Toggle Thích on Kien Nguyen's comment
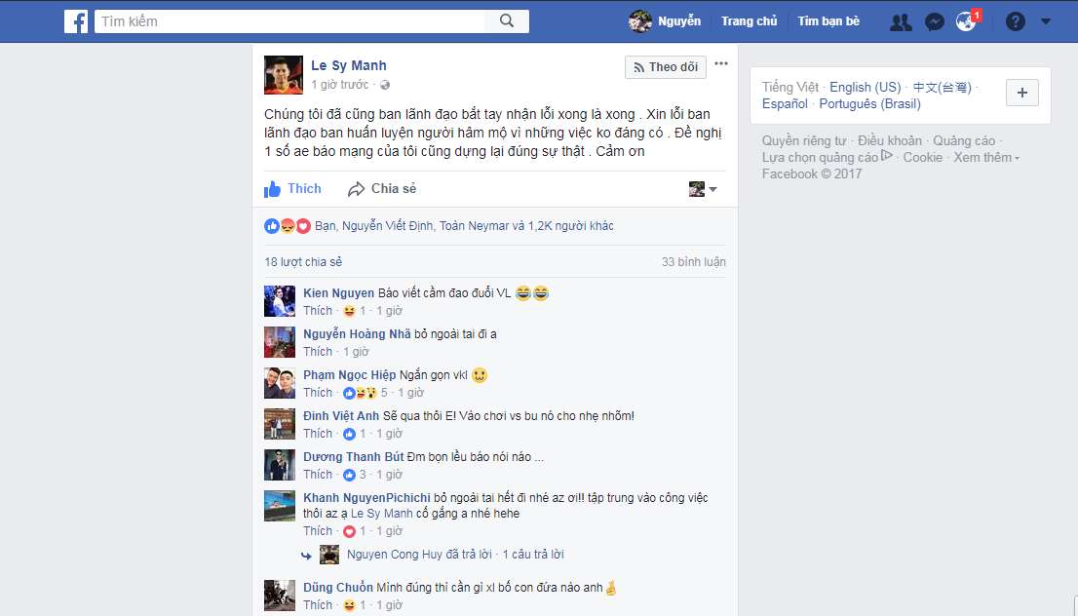This screenshot has height=616, width=1078. pos(318,311)
